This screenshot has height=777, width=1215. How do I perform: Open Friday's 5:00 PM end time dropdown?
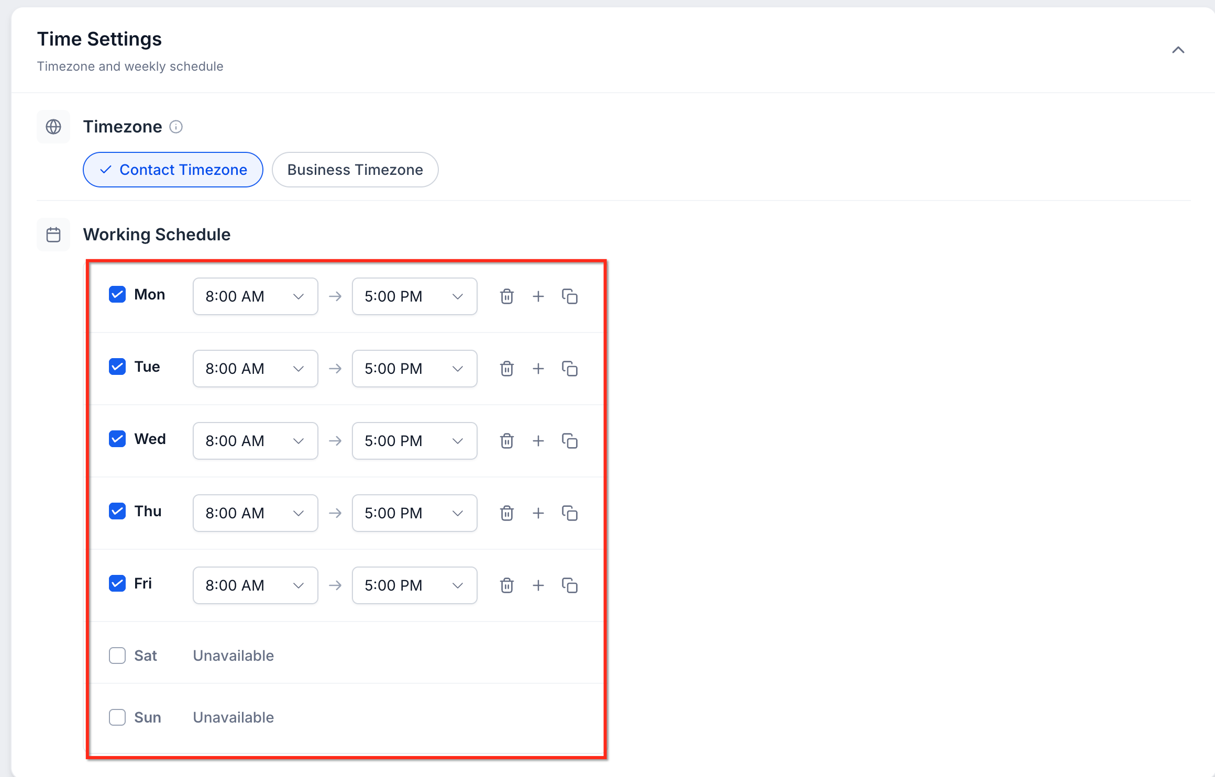415,585
